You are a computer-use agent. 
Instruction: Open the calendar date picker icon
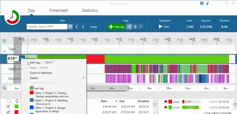point(70,27)
